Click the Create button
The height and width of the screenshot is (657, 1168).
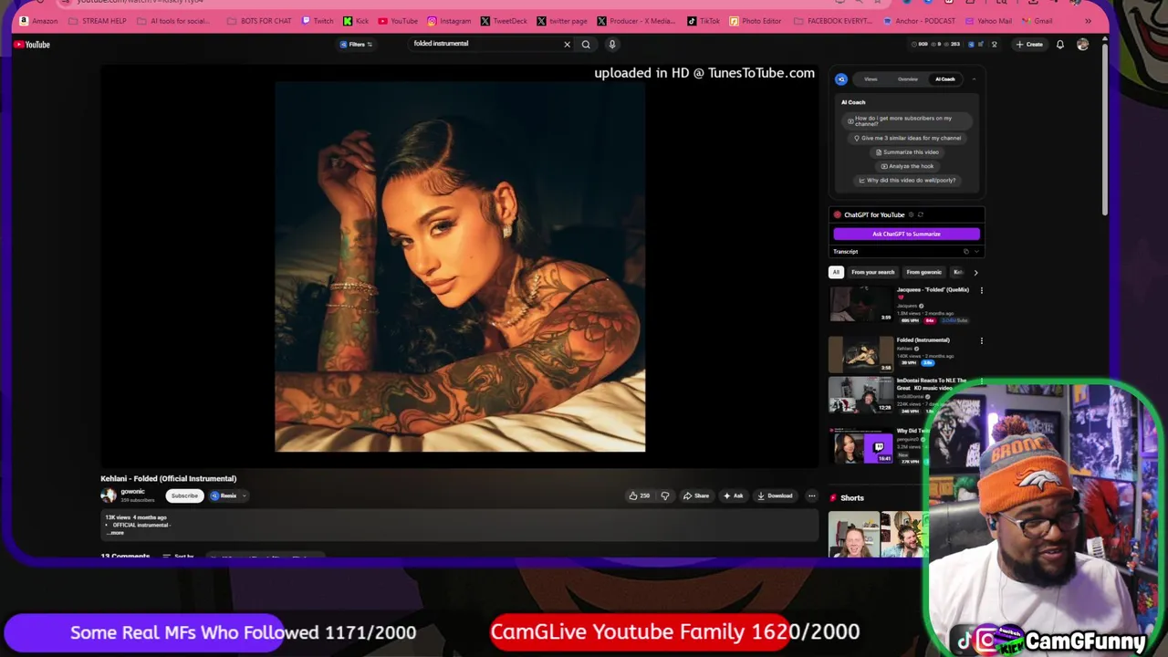tap(1029, 44)
